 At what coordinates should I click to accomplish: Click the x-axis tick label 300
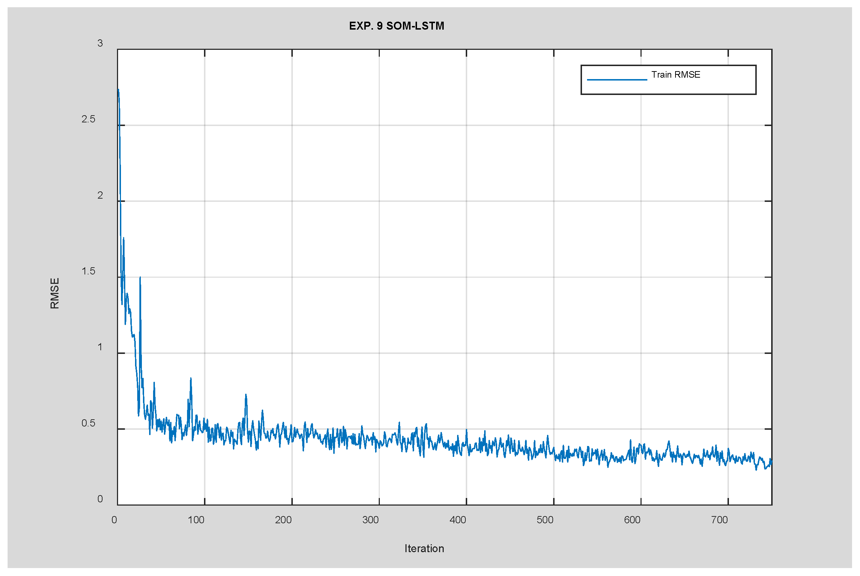370,520
